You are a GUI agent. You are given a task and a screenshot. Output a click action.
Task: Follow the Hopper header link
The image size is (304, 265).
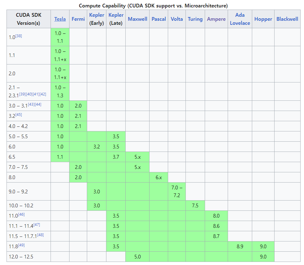tap(263, 19)
